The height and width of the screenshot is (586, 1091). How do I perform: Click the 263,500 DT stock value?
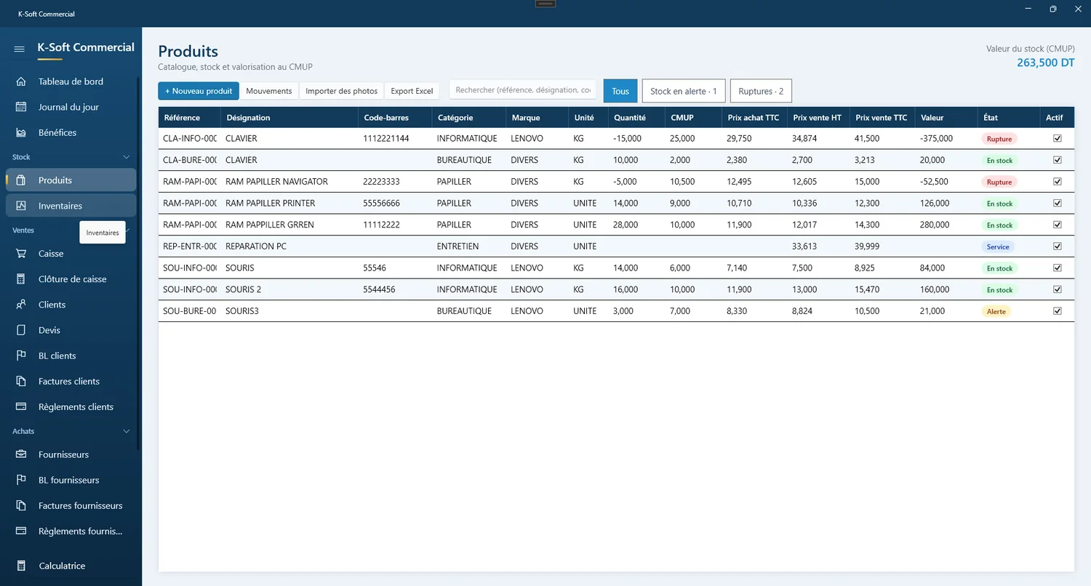coord(1046,63)
